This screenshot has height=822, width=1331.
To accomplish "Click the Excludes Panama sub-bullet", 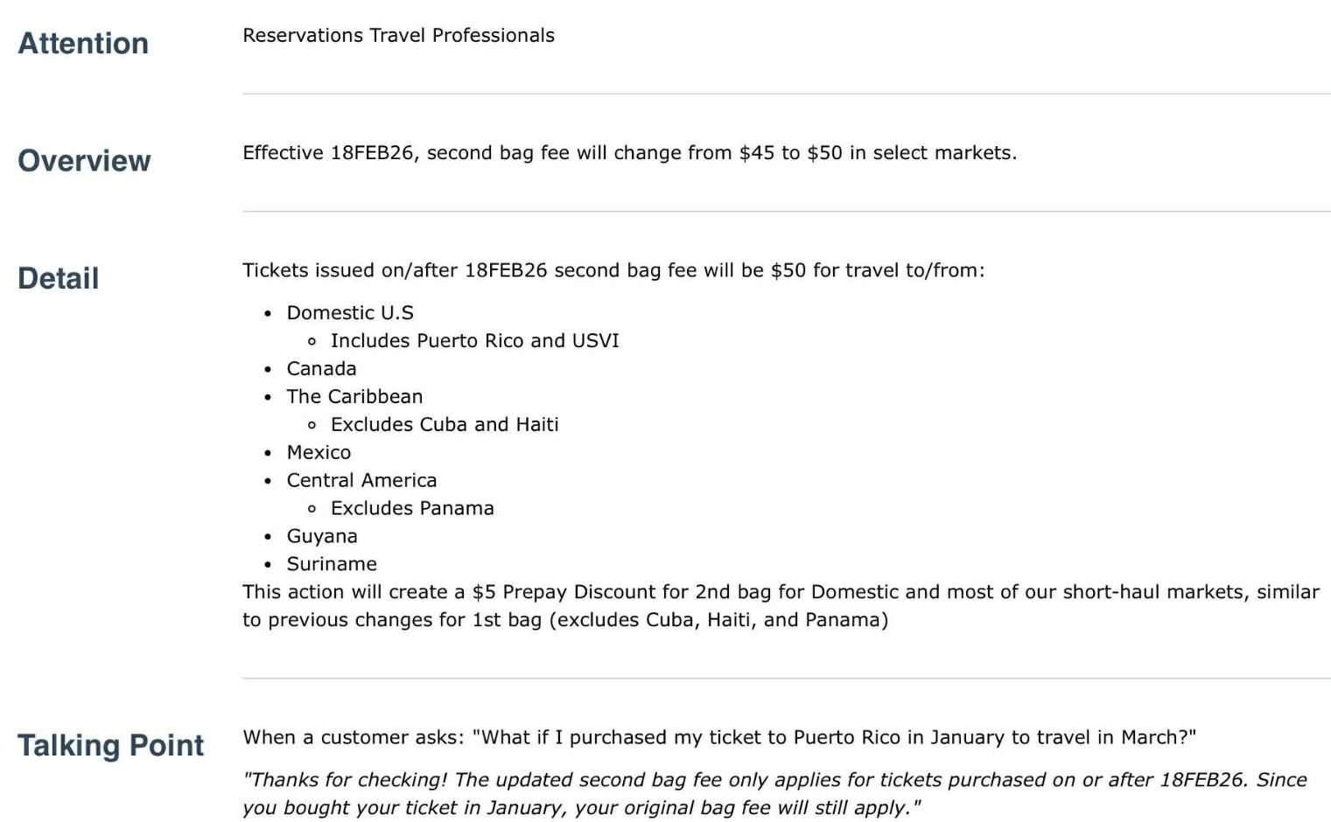I will (412, 509).
